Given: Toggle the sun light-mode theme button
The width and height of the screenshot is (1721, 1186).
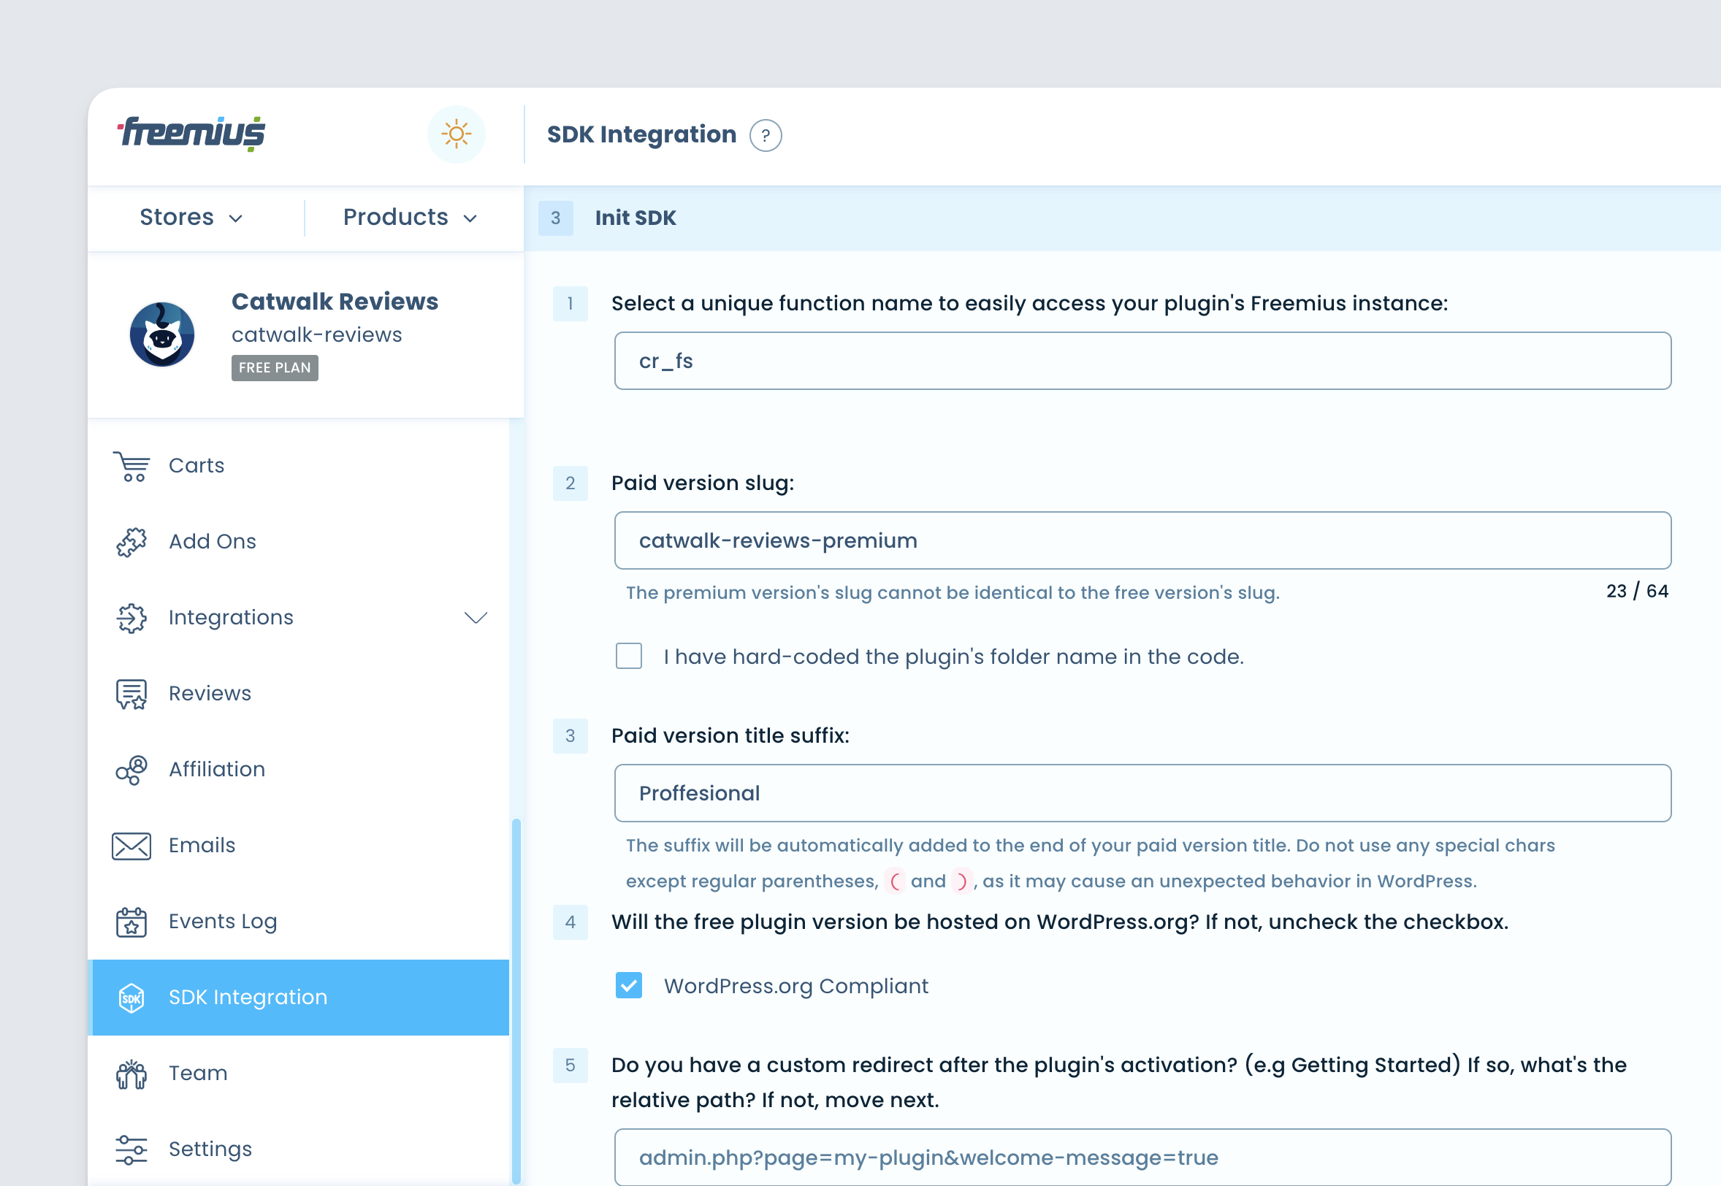Looking at the screenshot, I should click(457, 134).
